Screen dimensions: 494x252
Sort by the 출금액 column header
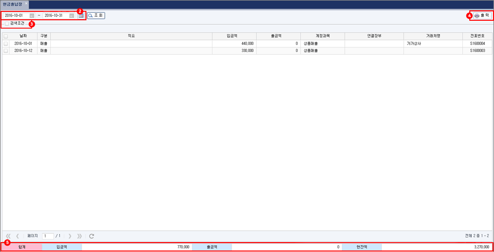click(278, 36)
